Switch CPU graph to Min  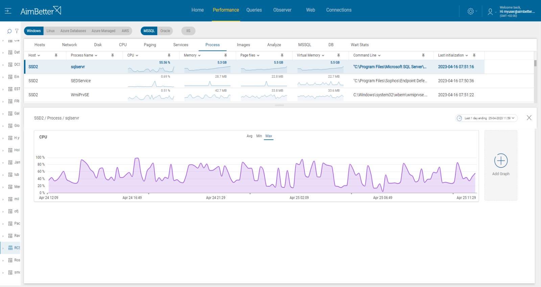point(259,136)
